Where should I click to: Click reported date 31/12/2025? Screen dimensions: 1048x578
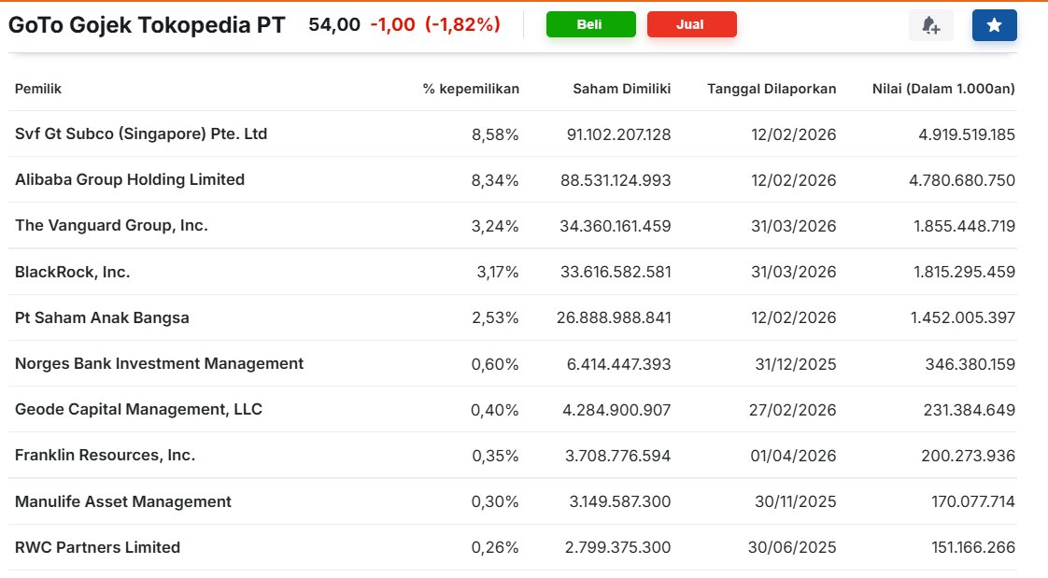796,364
